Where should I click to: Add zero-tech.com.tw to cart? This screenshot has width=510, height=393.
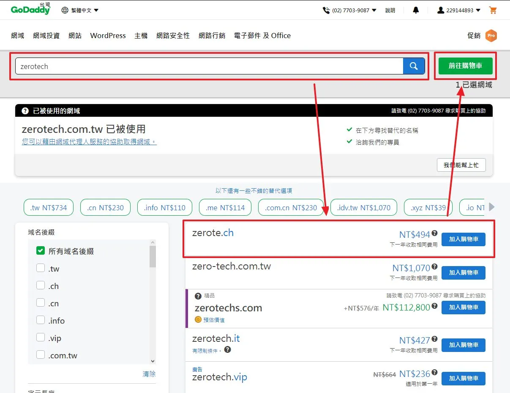[x=464, y=273]
